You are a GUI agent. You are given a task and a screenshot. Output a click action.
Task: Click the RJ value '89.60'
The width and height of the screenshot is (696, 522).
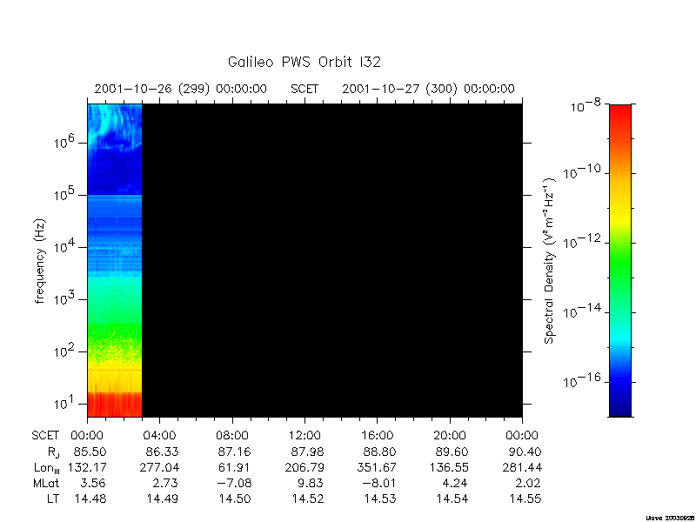[x=452, y=452]
